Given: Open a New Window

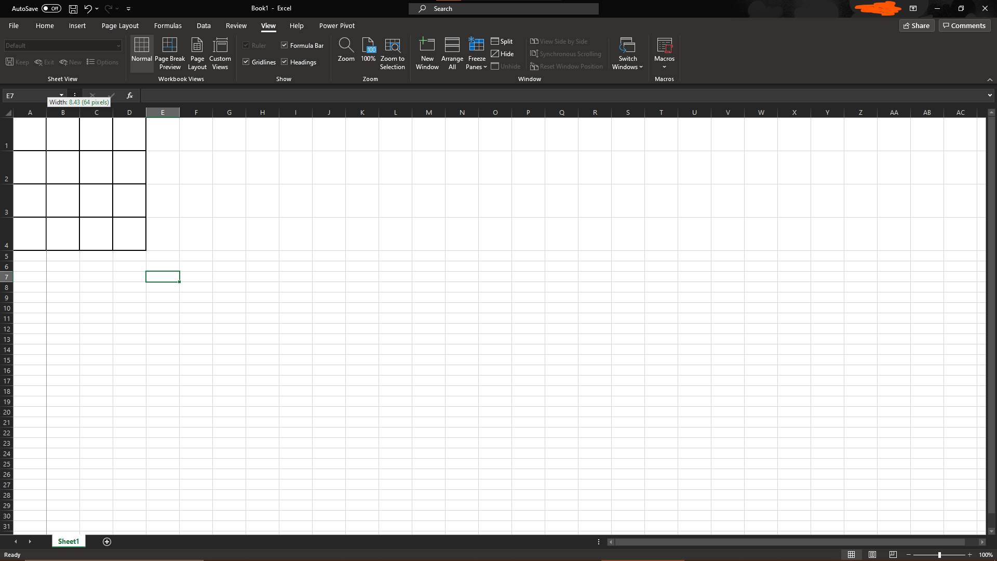Looking at the screenshot, I should click(427, 53).
